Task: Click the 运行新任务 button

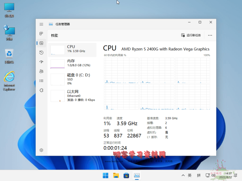Action: [191, 35]
